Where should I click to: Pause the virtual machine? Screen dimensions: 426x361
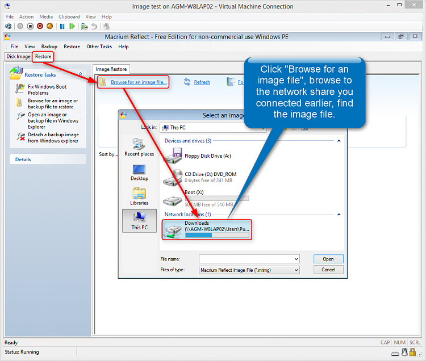coord(62,26)
